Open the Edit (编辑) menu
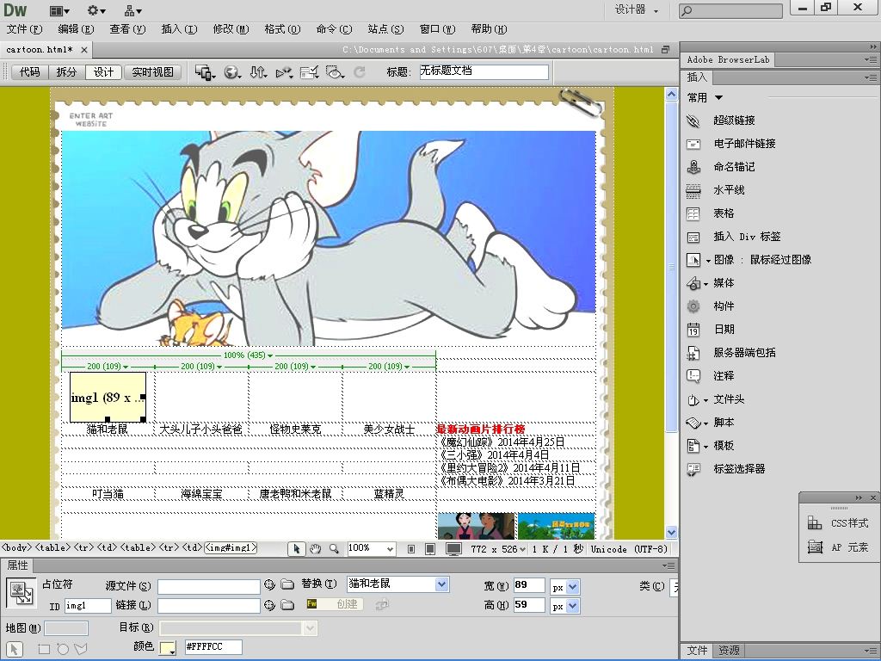 (76, 29)
